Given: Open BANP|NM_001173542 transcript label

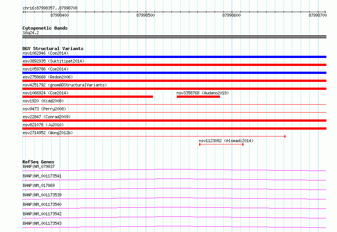Looking at the screenshot, I should tap(42, 214).
